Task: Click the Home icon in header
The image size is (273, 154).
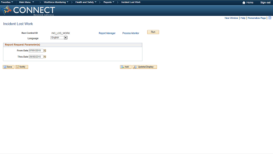Action: tap(244, 3)
